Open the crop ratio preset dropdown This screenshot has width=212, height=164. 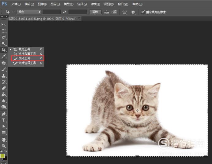click(x=29, y=12)
